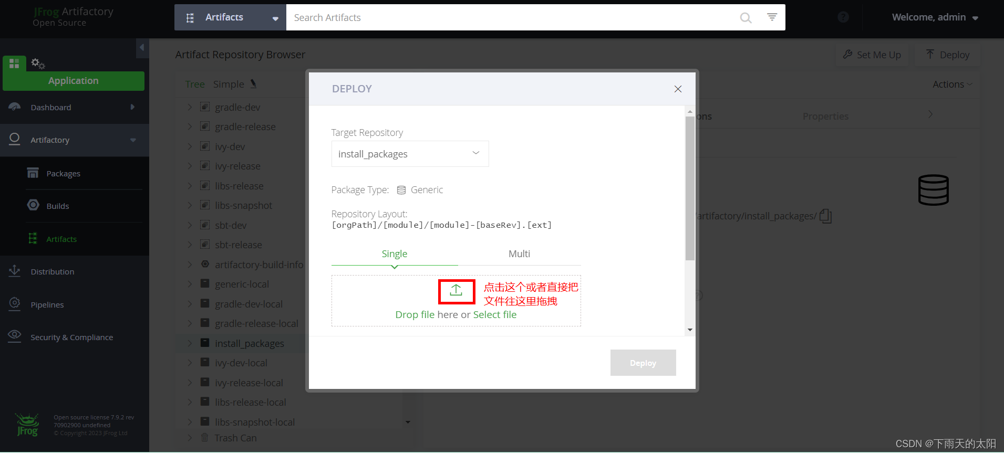The width and height of the screenshot is (1004, 454).
Task: Click the gradle-release-local repository icon
Action: point(205,323)
